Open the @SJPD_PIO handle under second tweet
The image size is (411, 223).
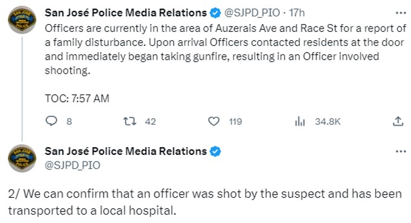[73, 165]
